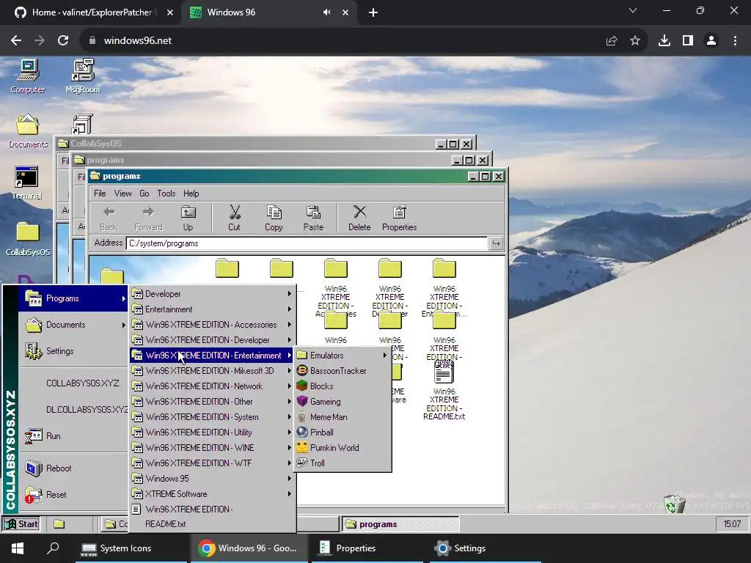Open Properties from the explorer toolbar
751x563 pixels.
click(x=399, y=218)
